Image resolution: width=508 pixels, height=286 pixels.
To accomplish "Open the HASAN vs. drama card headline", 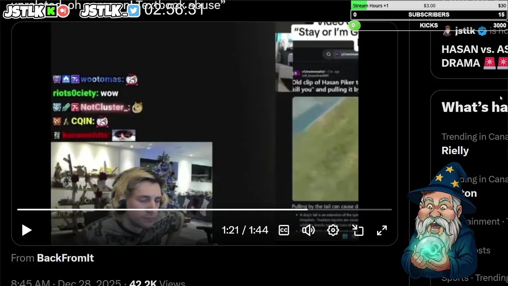I will coord(474,56).
